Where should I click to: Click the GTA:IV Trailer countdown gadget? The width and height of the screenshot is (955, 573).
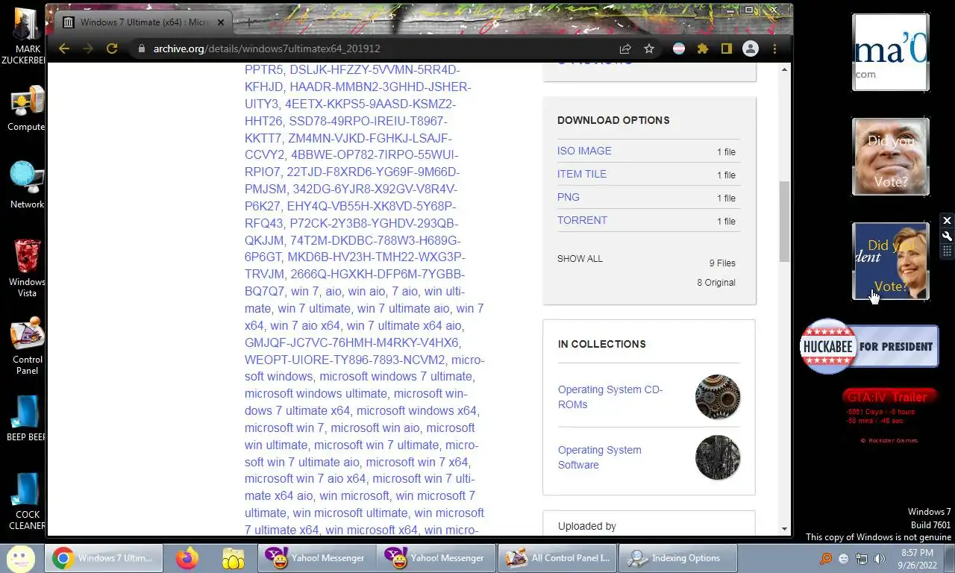coord(889,416)
